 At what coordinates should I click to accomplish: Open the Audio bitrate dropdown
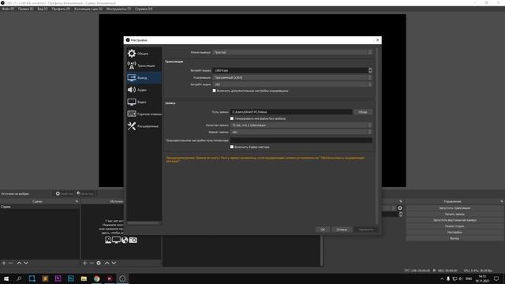pos(293,84)
